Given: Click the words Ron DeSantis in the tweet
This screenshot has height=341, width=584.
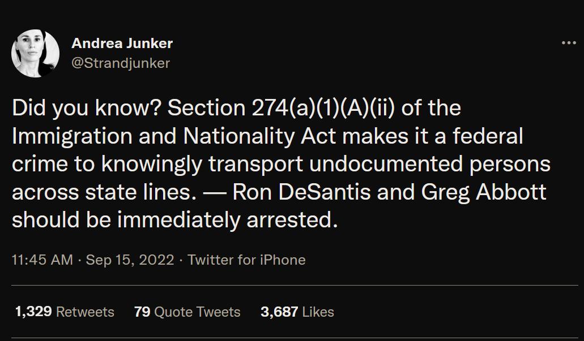Looking at the screenshot, I should [x=303, y=192].
